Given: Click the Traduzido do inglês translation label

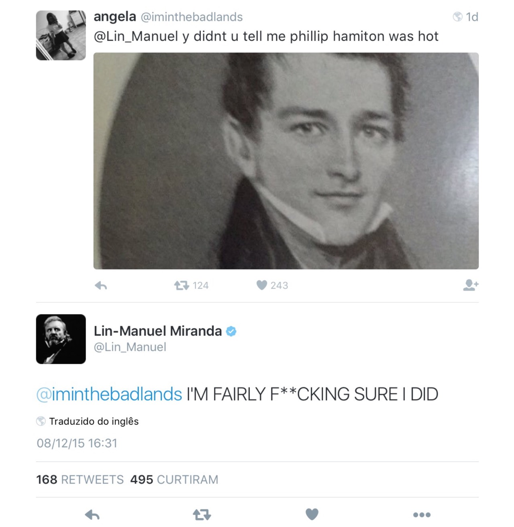Looking at the screenshot, I should pos(94,421).
